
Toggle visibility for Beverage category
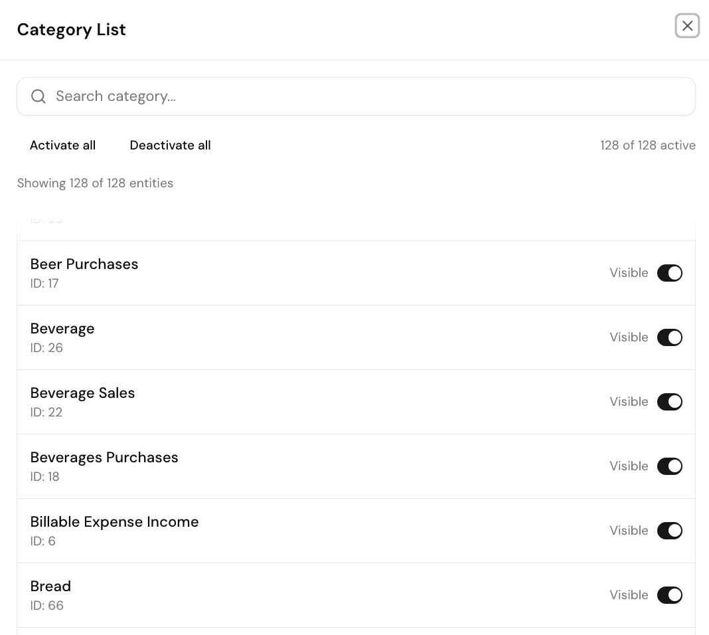[x=670, y=337]
